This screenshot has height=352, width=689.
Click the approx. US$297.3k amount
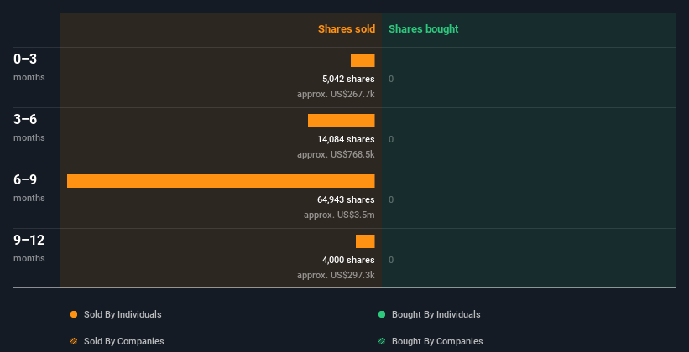(336, 275)
